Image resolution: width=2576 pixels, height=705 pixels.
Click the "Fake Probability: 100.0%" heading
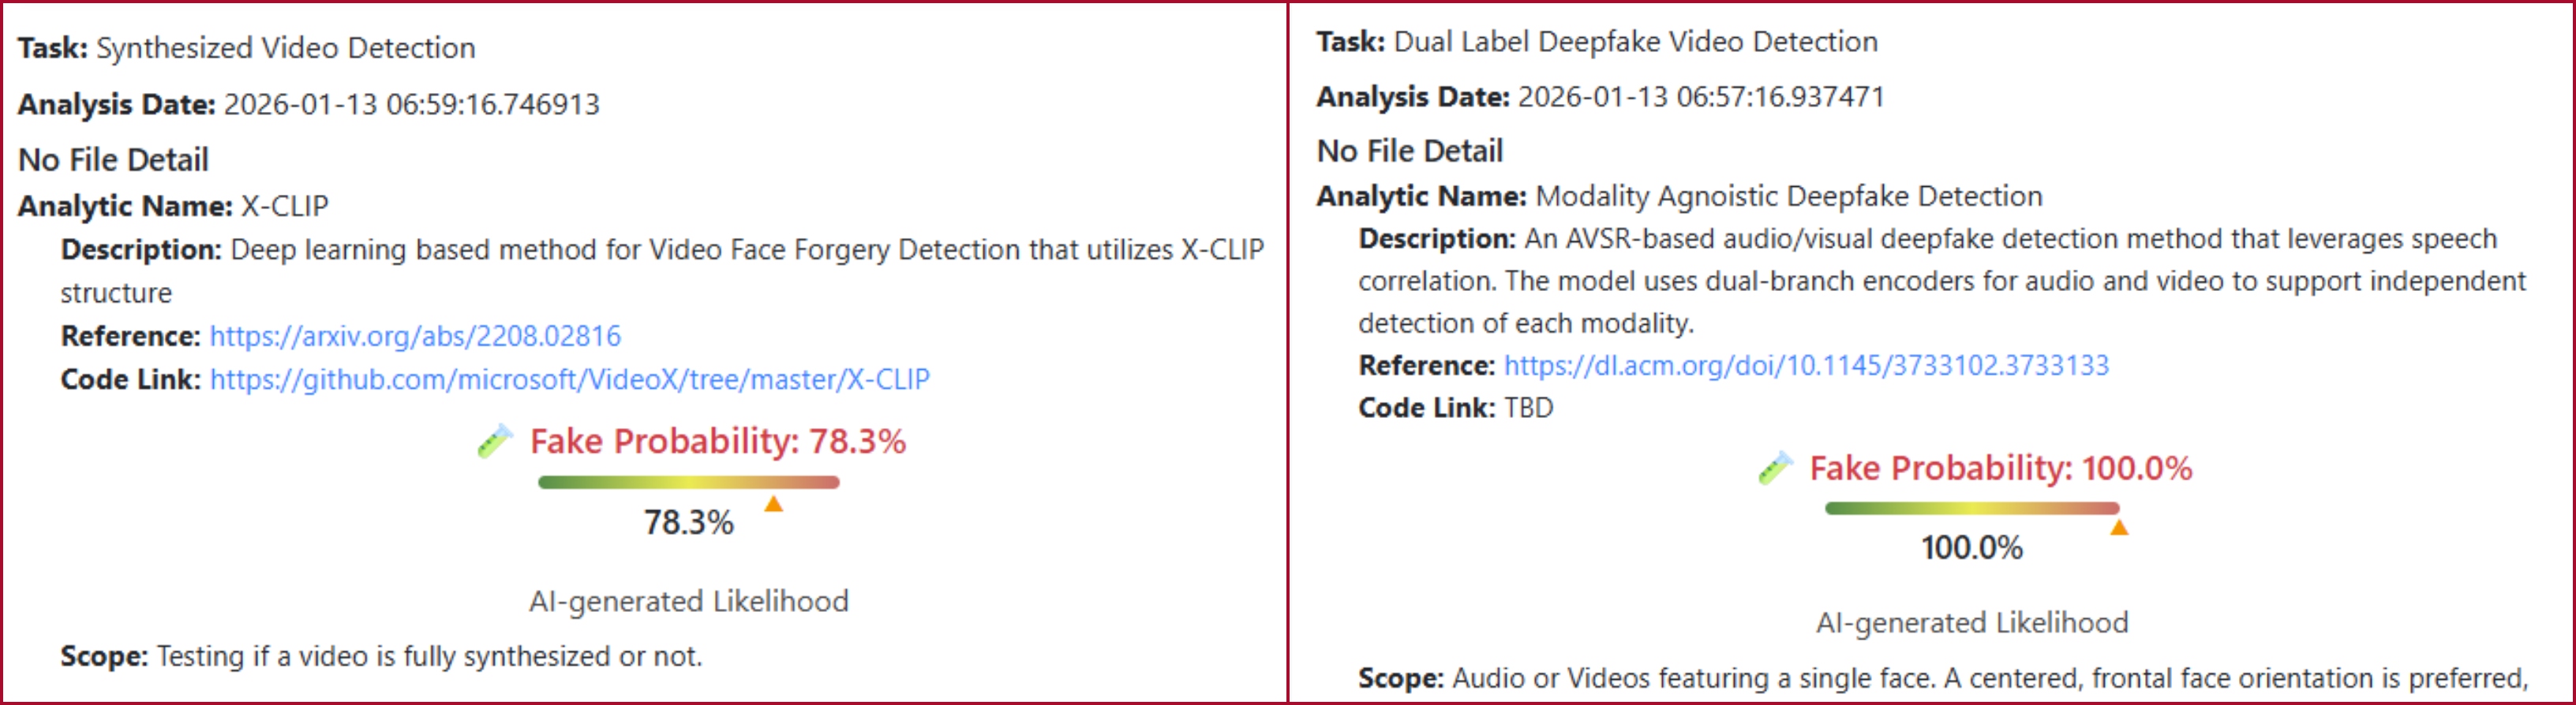pyautogui.click(x=2000, y=468)
